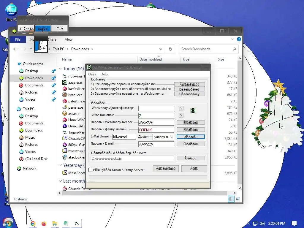Select the kasfaslk.ex file icon
Screen dimensions: 304x228
tap(65, 88)
